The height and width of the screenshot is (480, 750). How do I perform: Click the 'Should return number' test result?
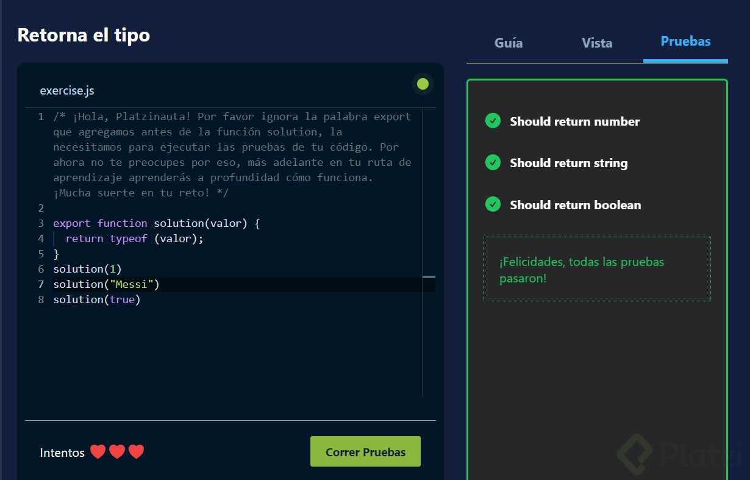tap(575, 121)
